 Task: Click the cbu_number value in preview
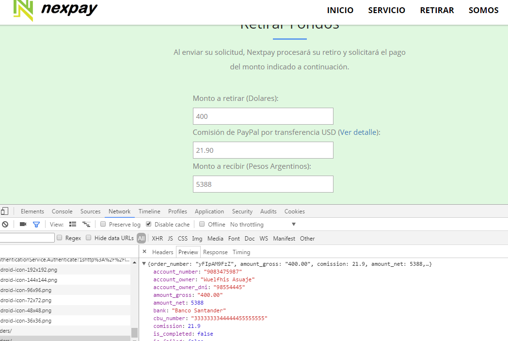[229, 318]
